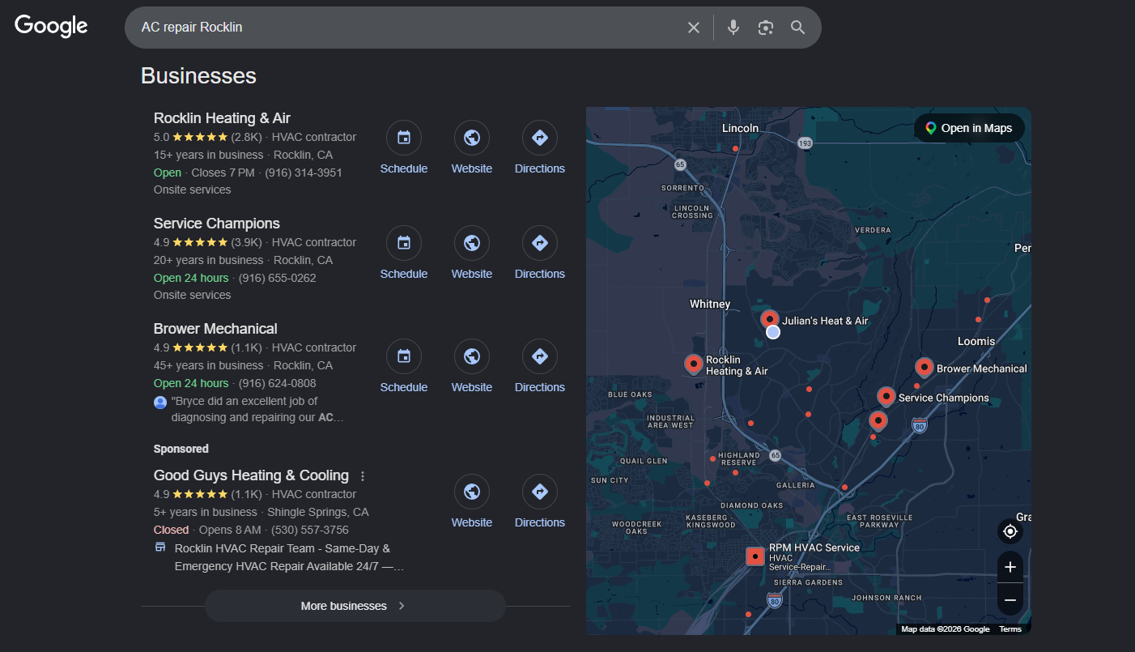Click the Schedule icon for Service Champions
This screenshot has width=1135, height=652.
(404, 243)
